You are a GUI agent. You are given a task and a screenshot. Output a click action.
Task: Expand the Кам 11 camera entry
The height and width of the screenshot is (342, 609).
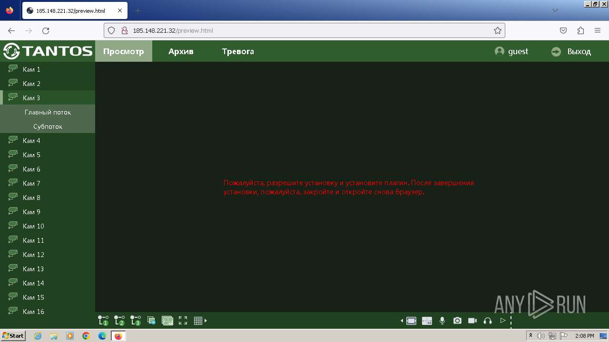coord(48,240)
